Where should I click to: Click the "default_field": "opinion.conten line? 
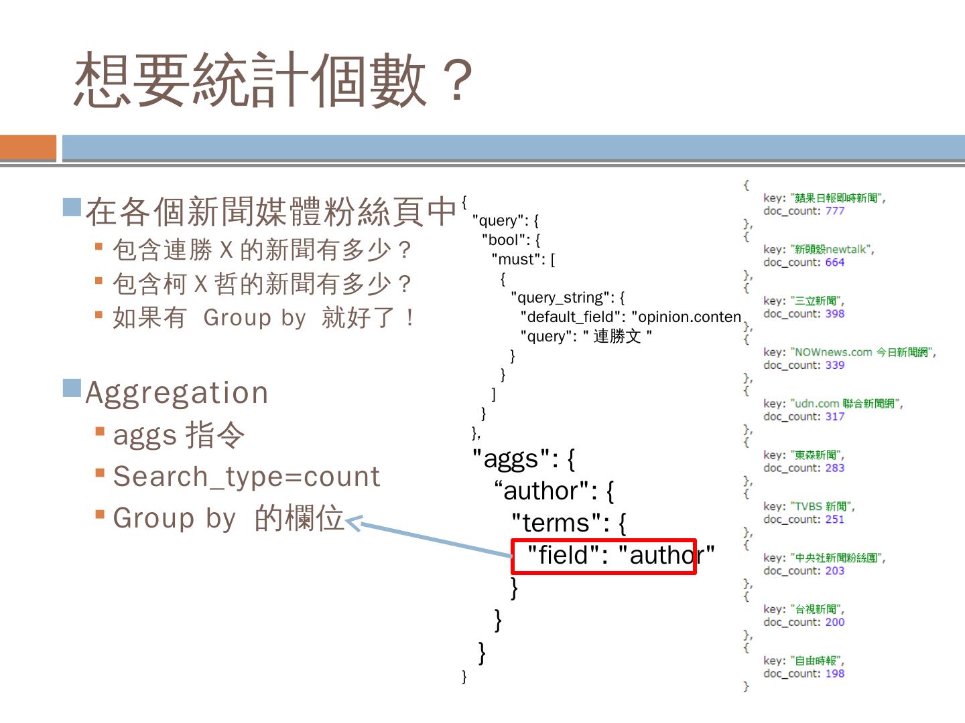coord(631,317)
